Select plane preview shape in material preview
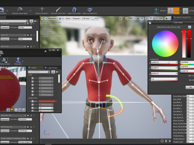This screenshot has height=145, width=194. point(16,110)
